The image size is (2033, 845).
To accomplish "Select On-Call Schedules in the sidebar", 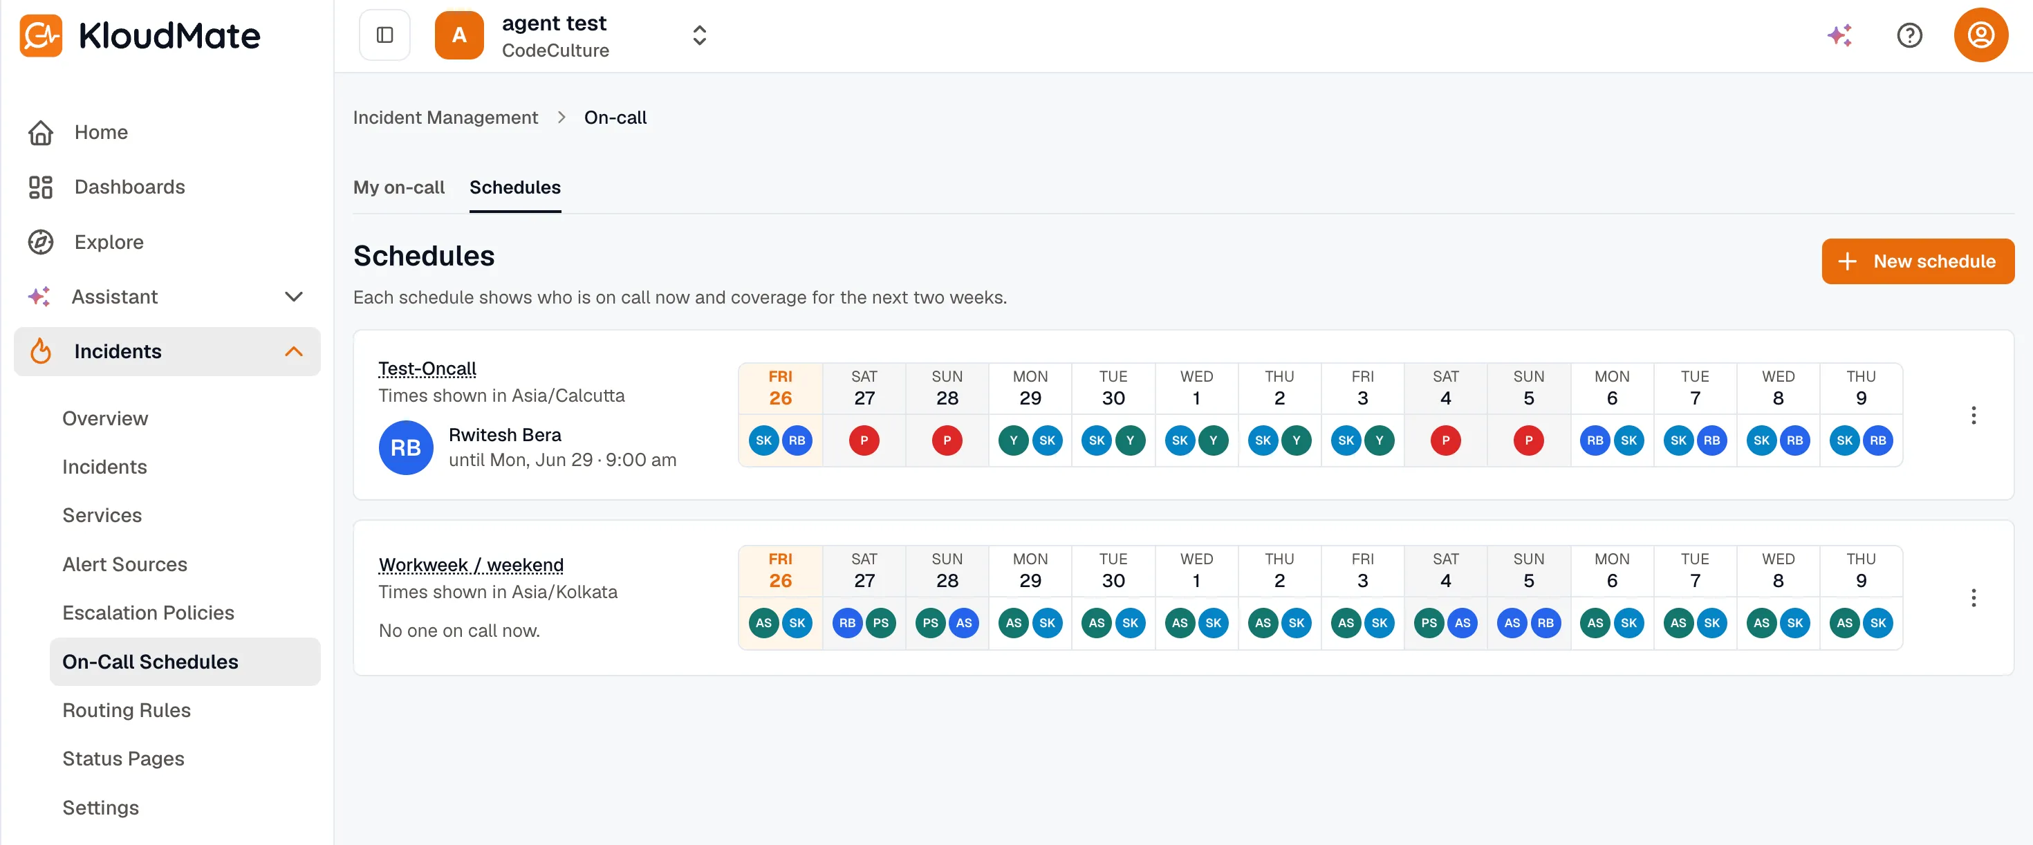I will 185,662.
